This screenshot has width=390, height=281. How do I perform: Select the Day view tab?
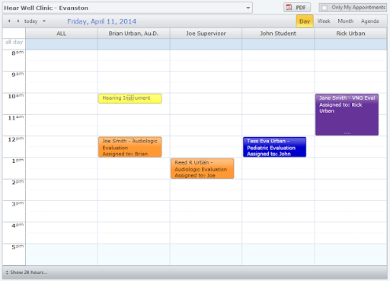(x=305, y=21)
